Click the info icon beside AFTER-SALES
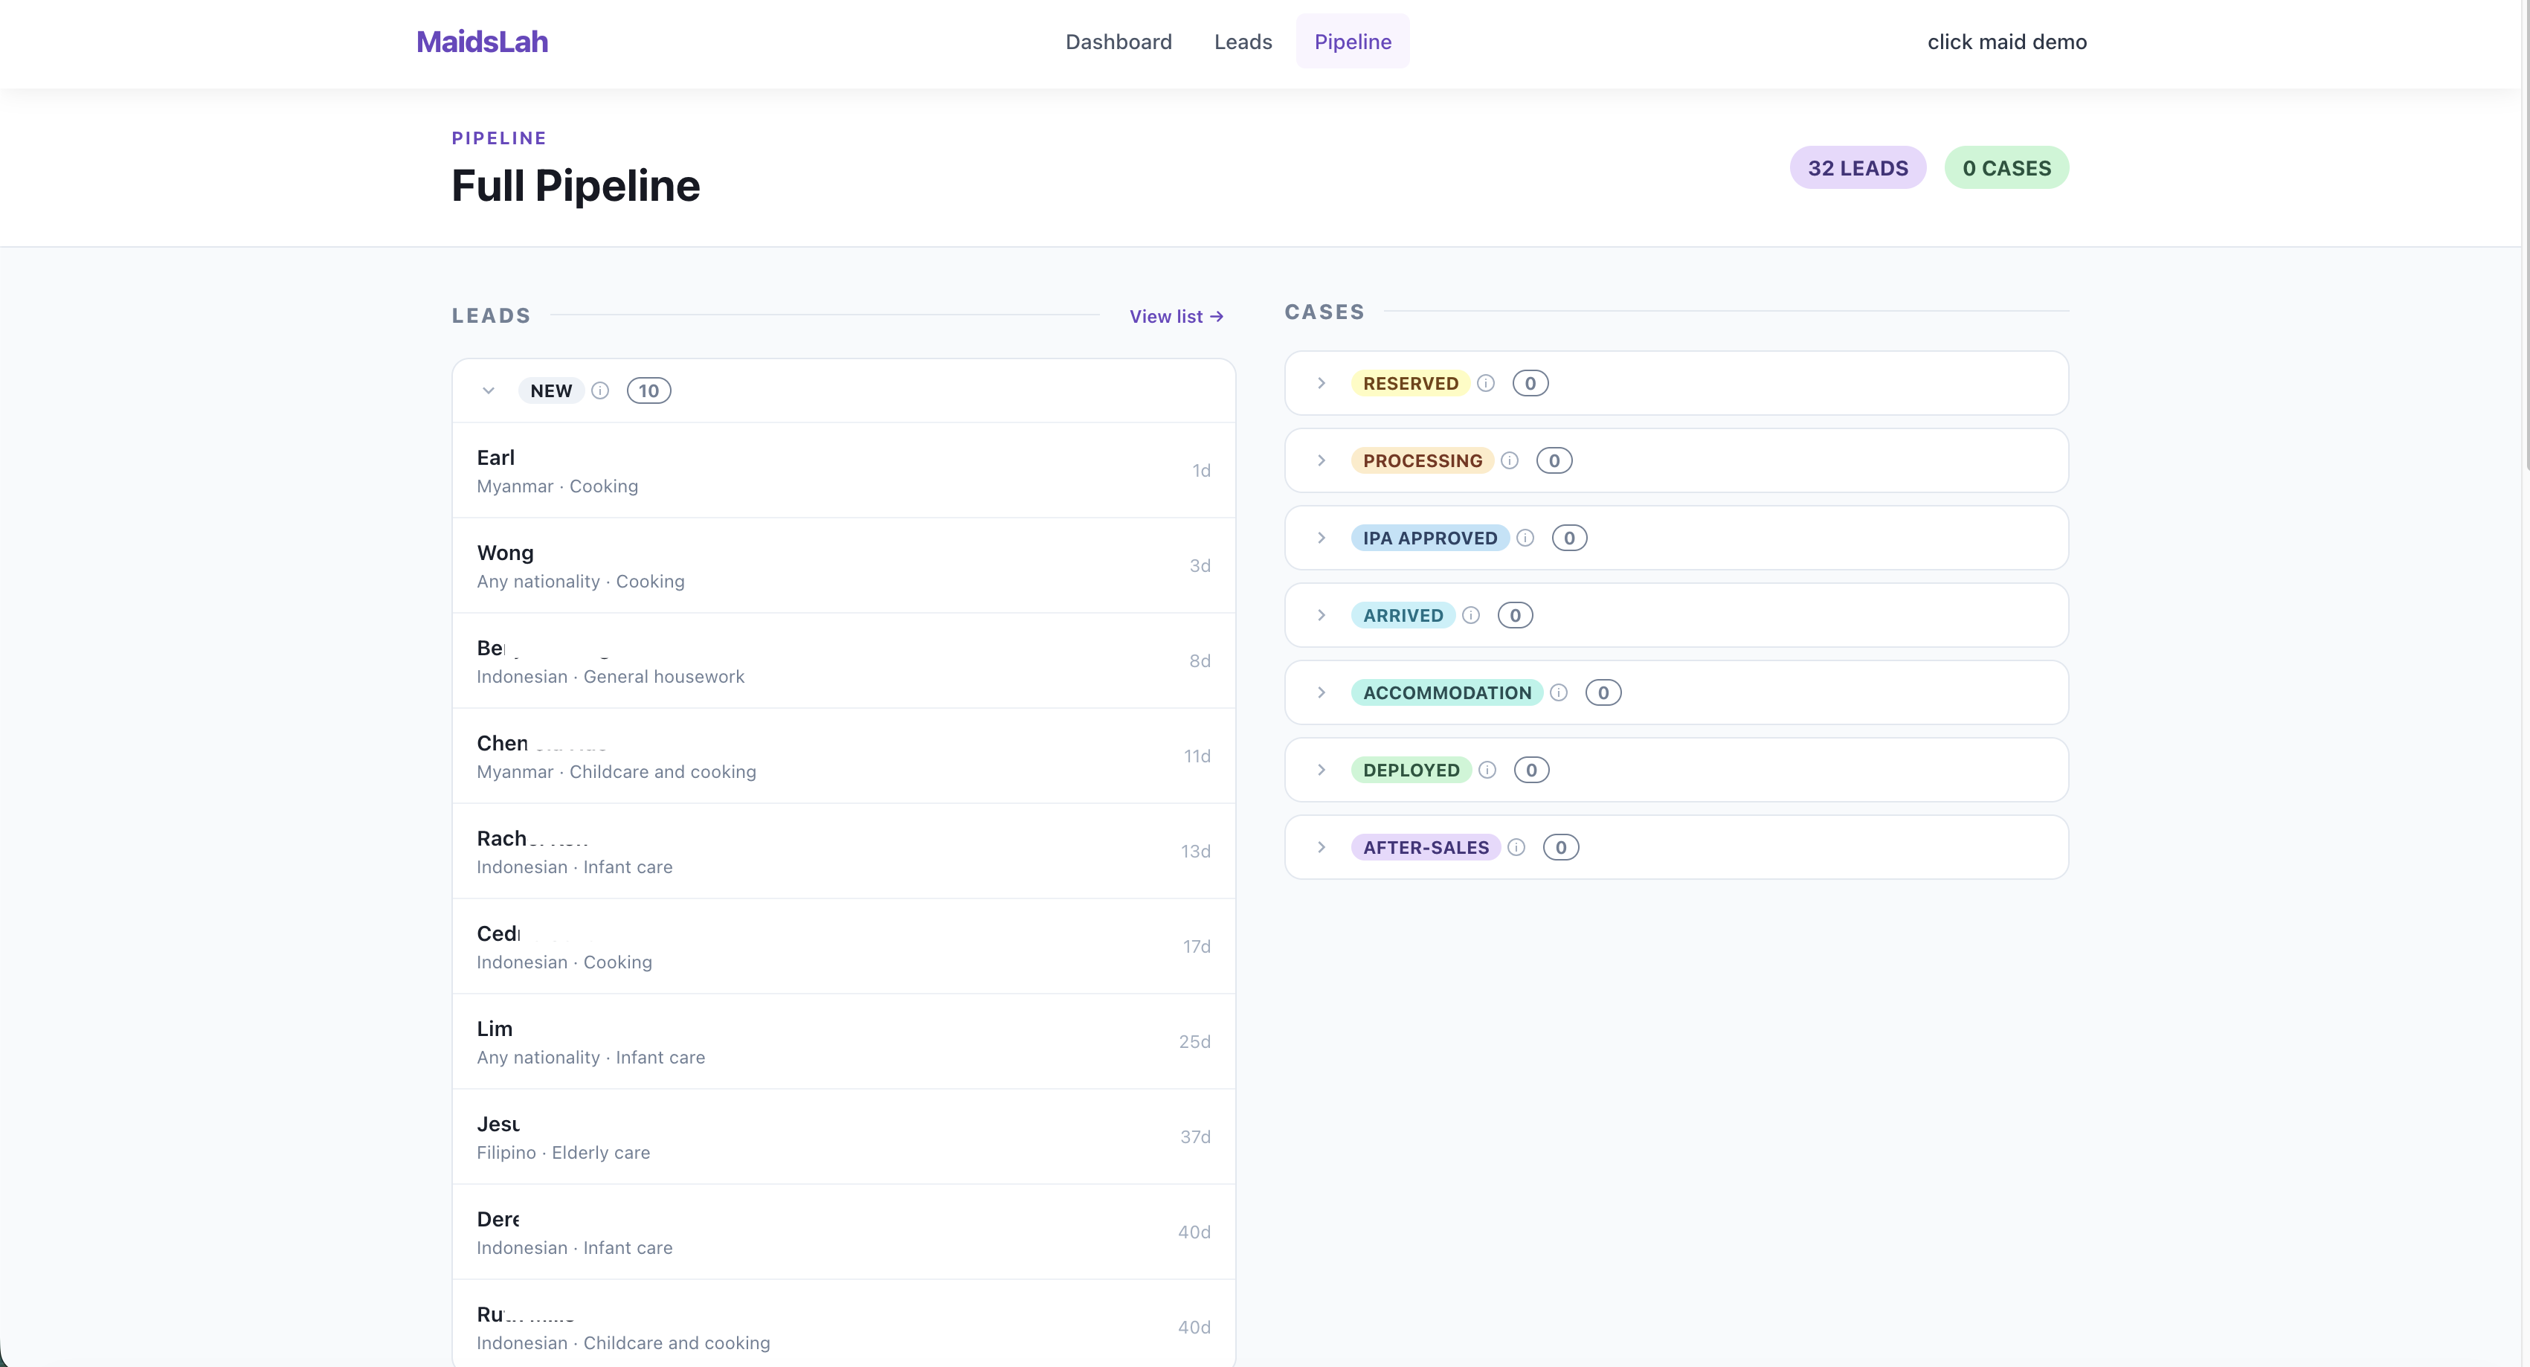 coord(1516,848)
